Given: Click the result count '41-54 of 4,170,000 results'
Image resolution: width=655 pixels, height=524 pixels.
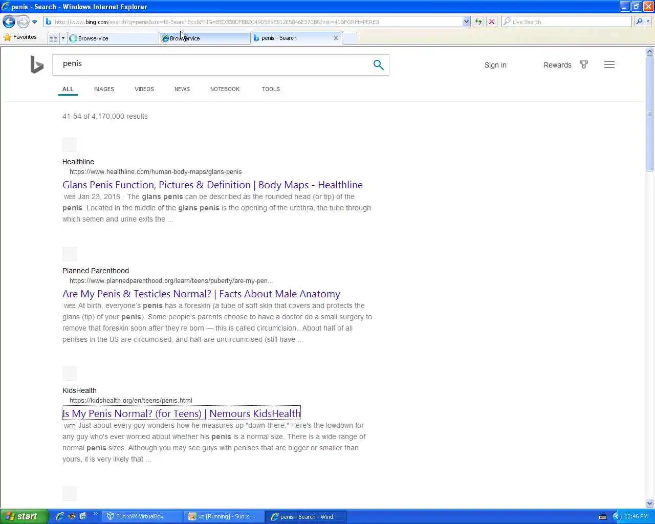Looking at the screenshot, I should point(105,116).
